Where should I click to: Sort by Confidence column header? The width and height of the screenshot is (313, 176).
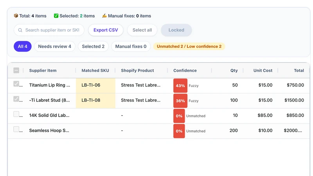tap(185, 70)
